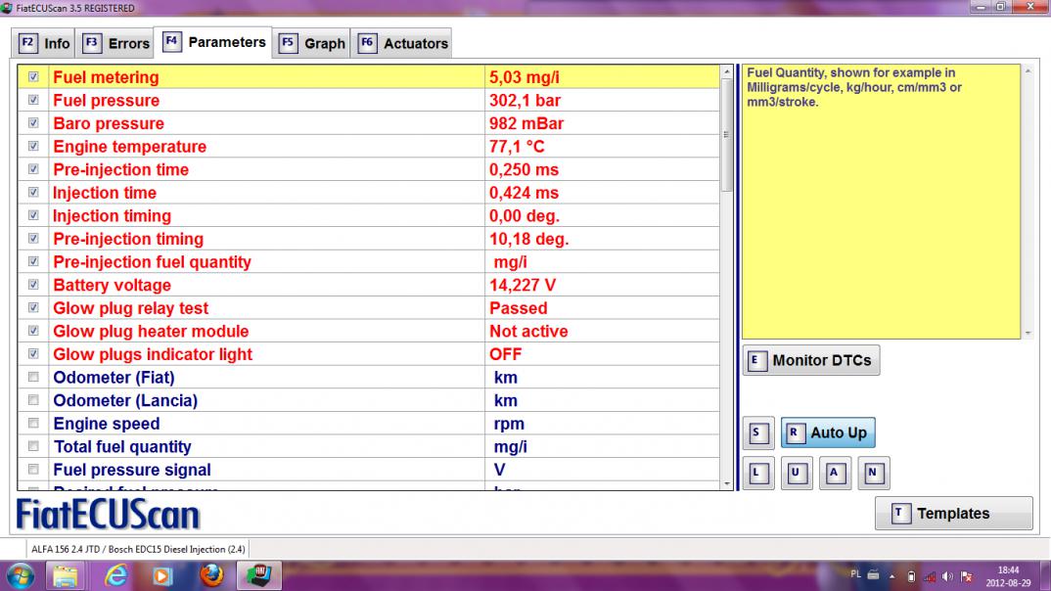The width and height of the screenshot is (1051, 591).
Task: Click the Monitor DTCs button
Action: click(811, 360)
